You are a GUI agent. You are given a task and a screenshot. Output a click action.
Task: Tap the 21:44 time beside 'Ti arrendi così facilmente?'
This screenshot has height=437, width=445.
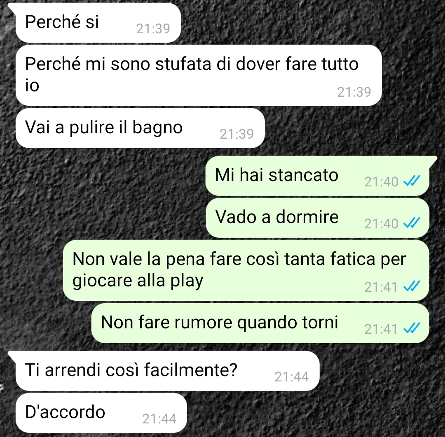coord(291,377)
